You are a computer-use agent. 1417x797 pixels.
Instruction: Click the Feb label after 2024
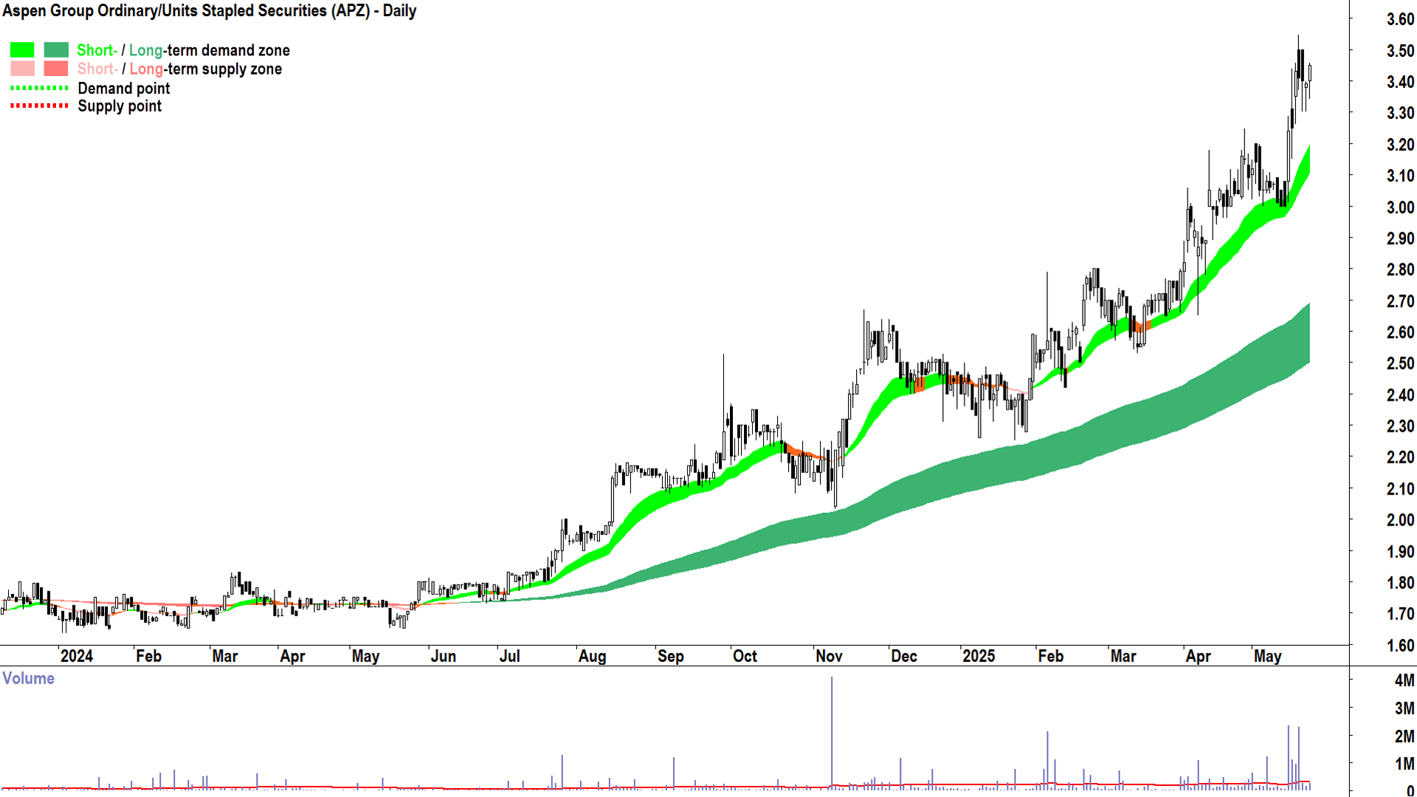click(148, 656)
